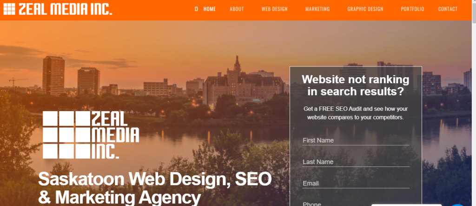Open the GRAPHIC DESIGN menu
Viewport: 476px width, 206px height.
(x=365, y=9)
